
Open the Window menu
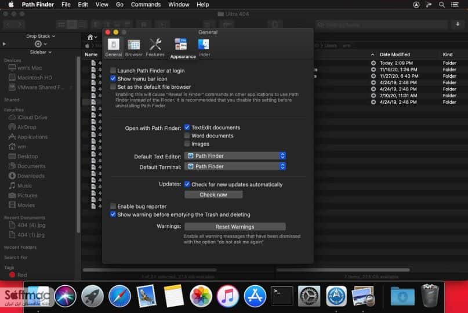coord(179,5)
